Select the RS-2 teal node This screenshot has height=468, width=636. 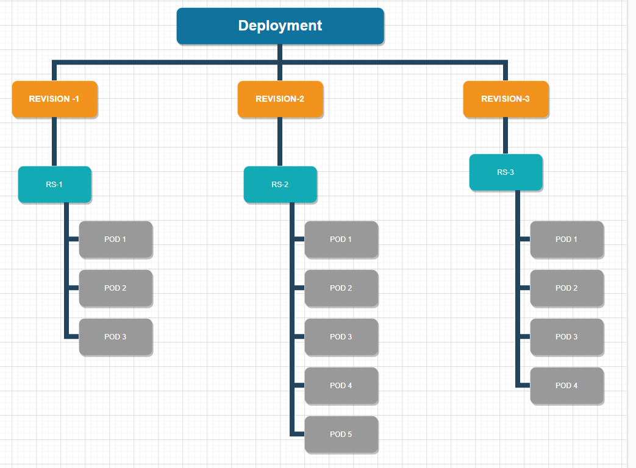pyautogui.click(x=280, y=185)
